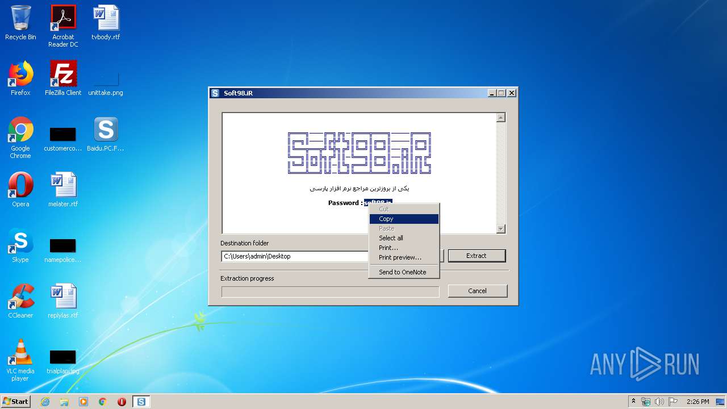Click the volume speaker tray icon
This screenshot has width=727, height=409.
tap(659, 402)
